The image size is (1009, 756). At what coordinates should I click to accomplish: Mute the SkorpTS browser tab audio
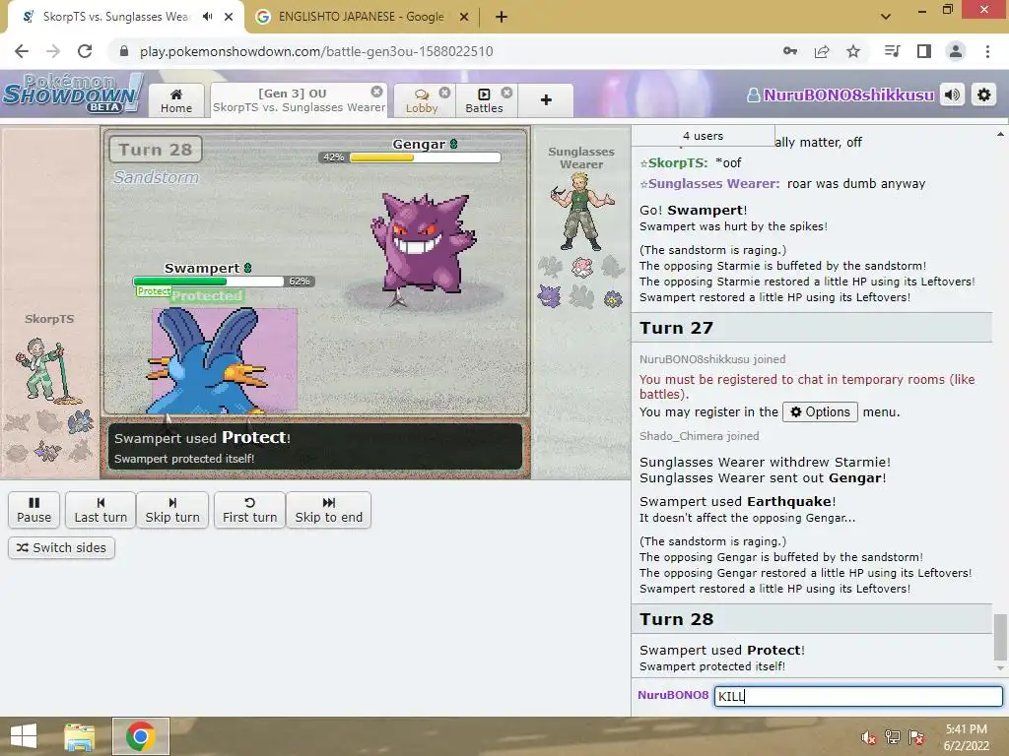tap(207, 17)
